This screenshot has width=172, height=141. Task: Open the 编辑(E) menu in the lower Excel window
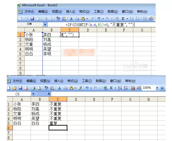tap(31, 81)
